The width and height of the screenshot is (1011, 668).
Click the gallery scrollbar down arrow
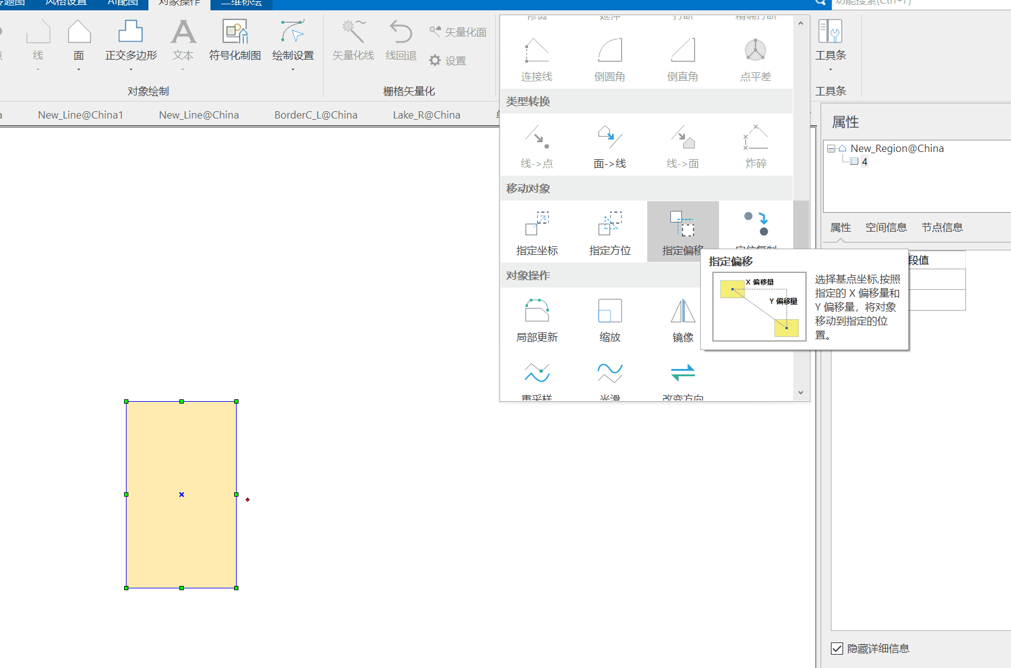point(801,393)
